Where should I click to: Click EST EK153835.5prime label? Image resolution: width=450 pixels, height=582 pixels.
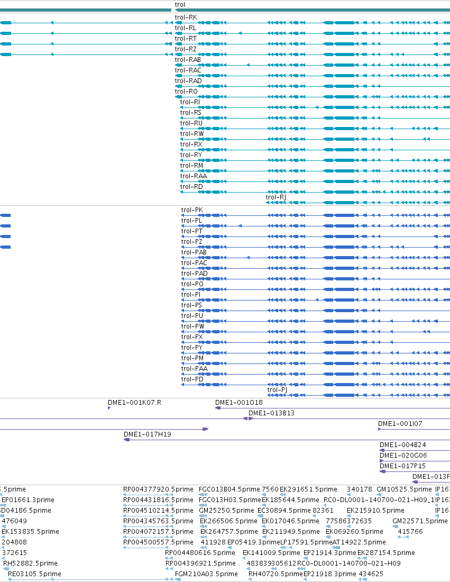(x=31, y=532)
